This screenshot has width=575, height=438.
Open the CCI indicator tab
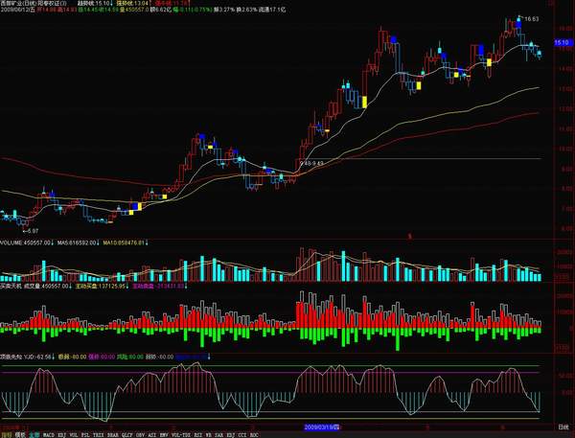point(242,435)
